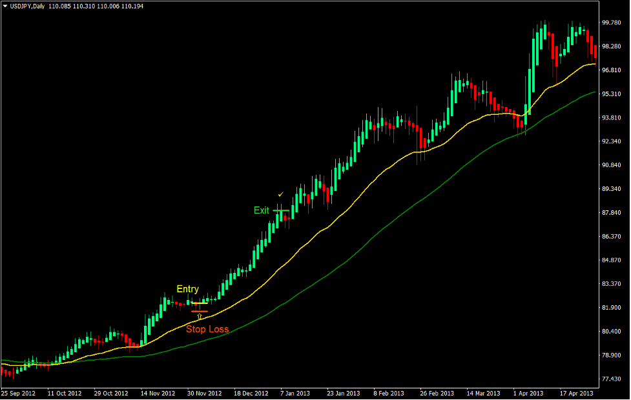Click the yellow checkmark marker above Exit
This screenshot has height=400, width=631.
pyautogui.click(x=280, y=194)
